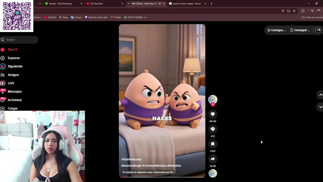Click the Conseguir app button
This screenshot has width=323, height=182.
[300, 30]
